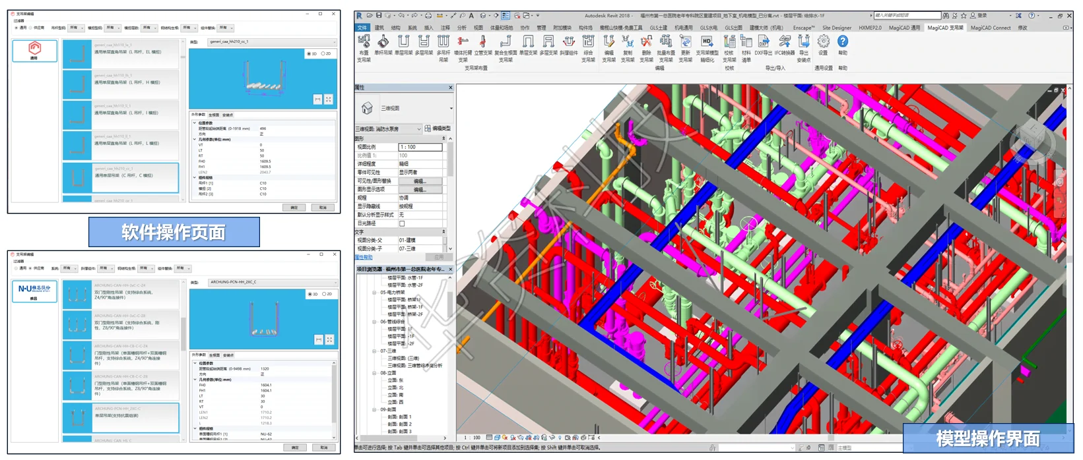Open the 材料清单 tool
Viewport: 1083px width, 460px height.
pyautogui.click(x=746, y=42)
